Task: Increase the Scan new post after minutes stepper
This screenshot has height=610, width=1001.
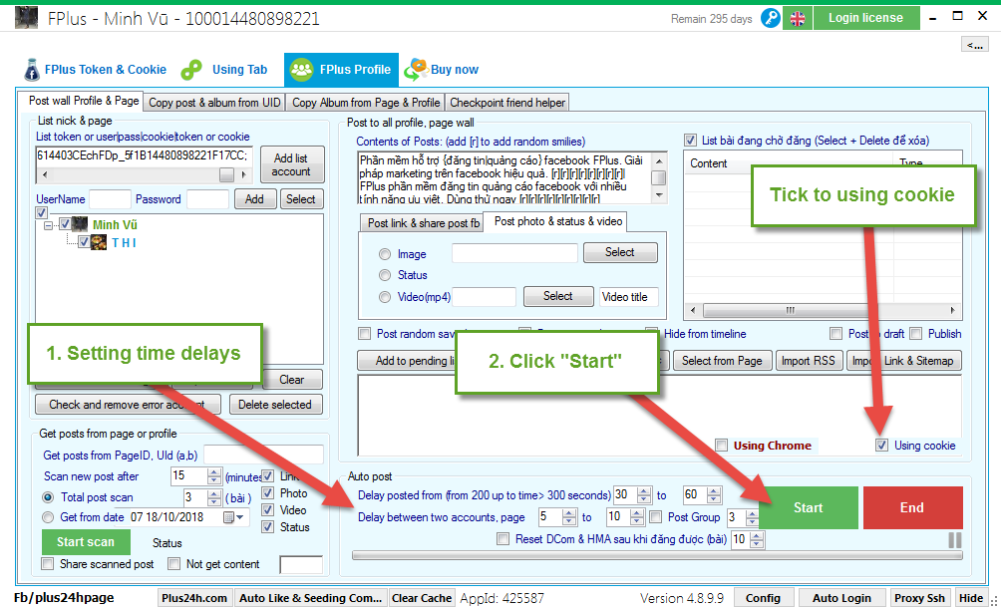Action: click(x=214, y=472)
